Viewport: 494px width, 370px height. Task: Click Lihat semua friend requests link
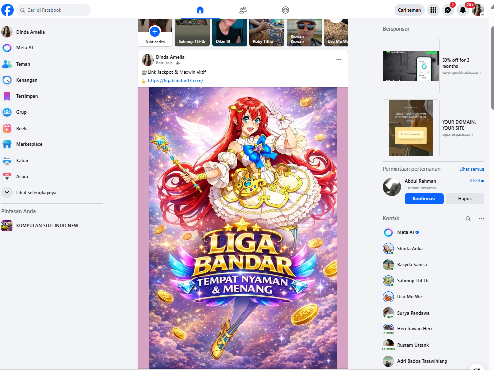tap(472, 169)
